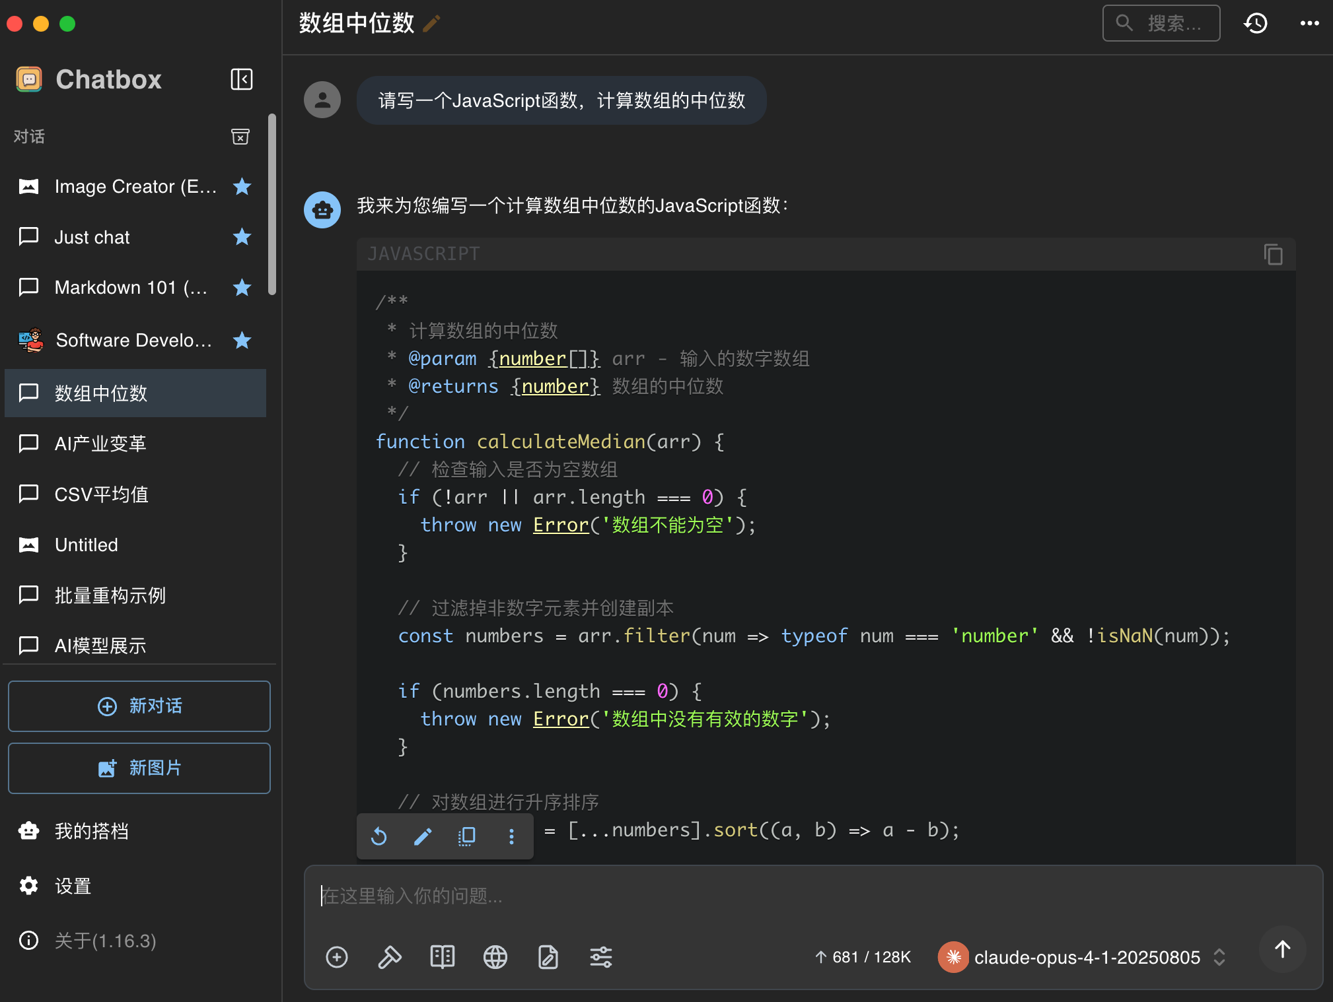
Task: Unstar the Software Developer conversation
Action: (x=242, y=340)
